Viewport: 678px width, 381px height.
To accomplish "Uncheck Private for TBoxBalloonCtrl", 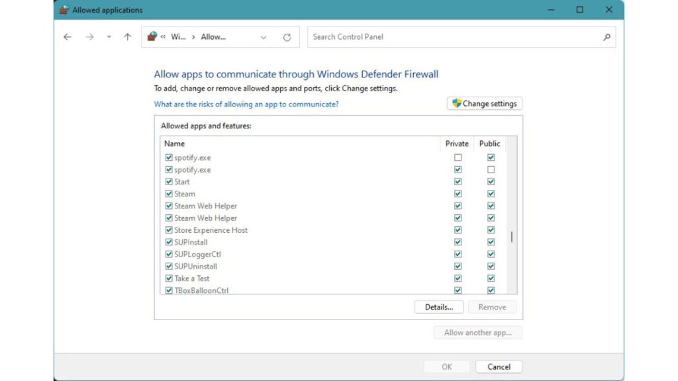I will click(458, 290).
